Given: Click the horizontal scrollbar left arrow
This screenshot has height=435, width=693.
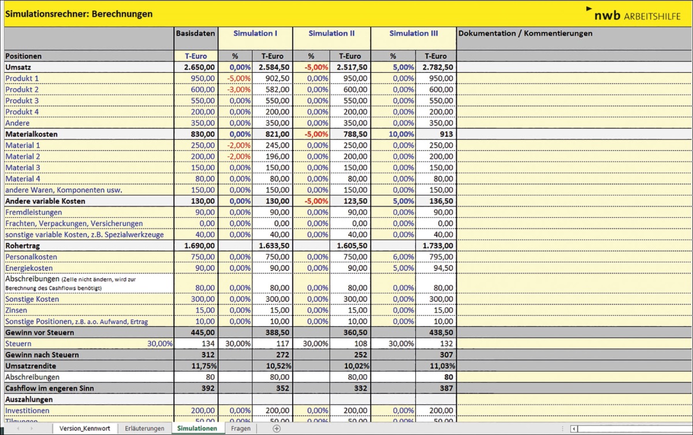Looking at the screenshot, I should point(573,429).
